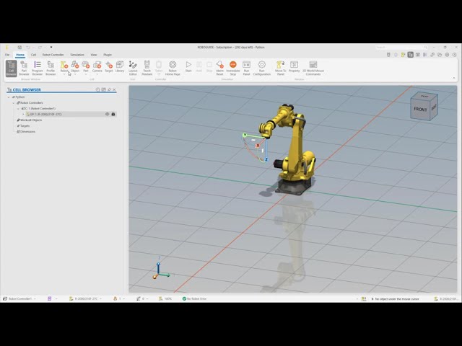Click the Save icon in quick access toolbar
Image resolution: width=462 pixels, height=346 pixels.
pos(19,47)
